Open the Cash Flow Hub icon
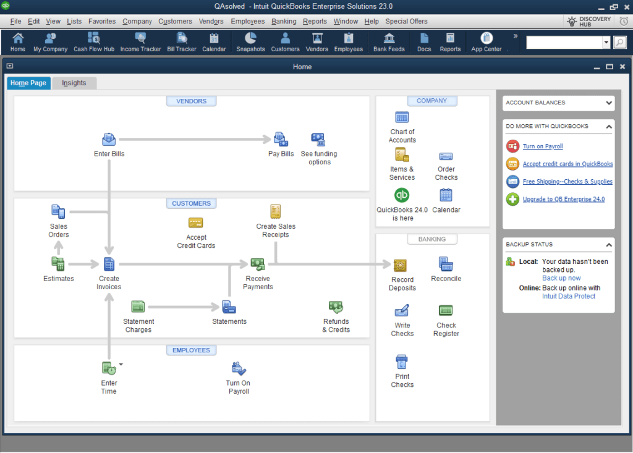This screenshot has height=453, width=633. click(94, 40)
